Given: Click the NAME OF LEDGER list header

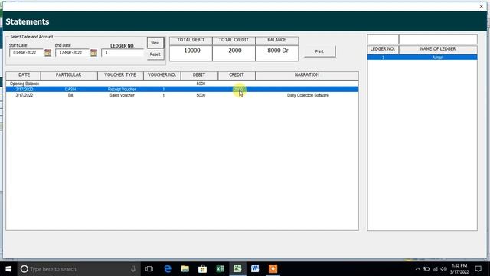Looking at the screenshot, I should tap(438, 49).
